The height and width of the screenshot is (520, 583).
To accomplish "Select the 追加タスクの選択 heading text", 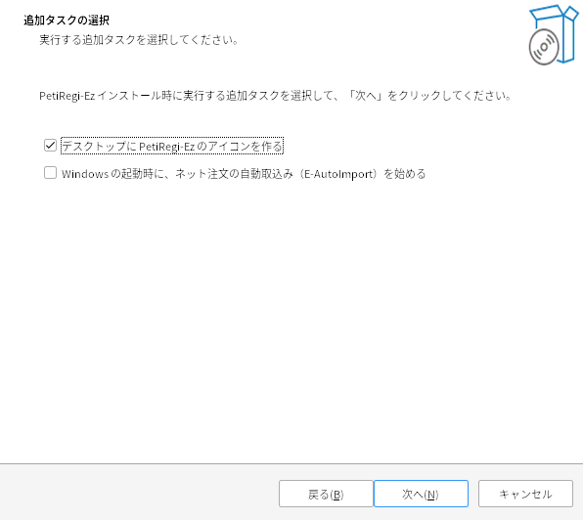I will click(x=67, y=21).
